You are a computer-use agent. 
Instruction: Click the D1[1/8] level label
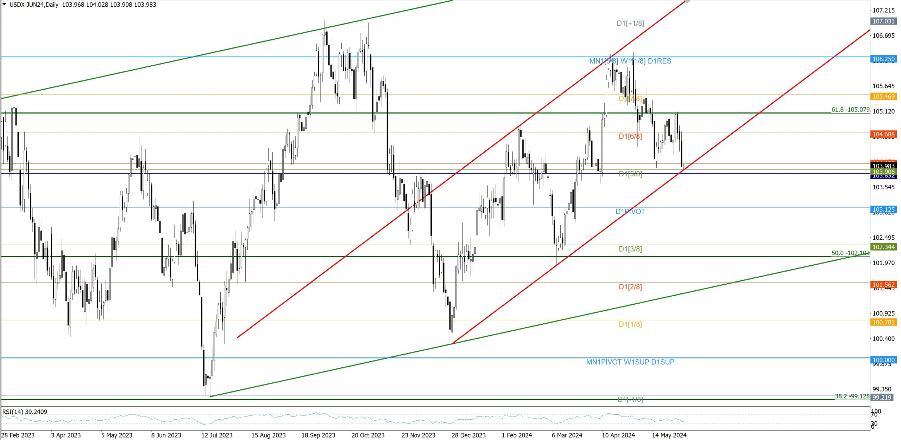[x=630, y=324]
